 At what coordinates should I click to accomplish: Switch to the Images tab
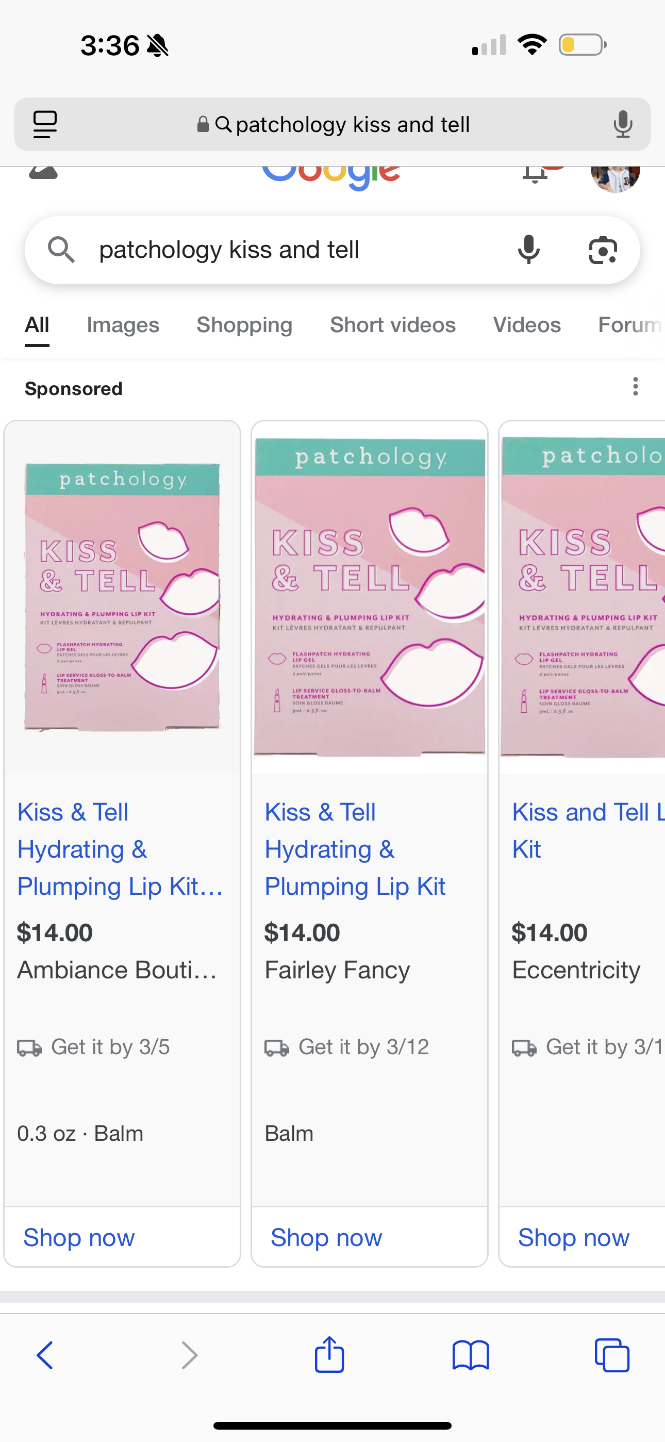(x=123, y=325)
